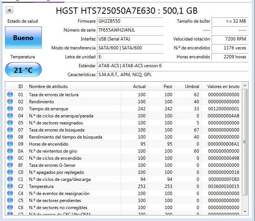The image size is (255, 221).
Task: Select the 7200 RPM rotation speed field
Action: pyautogui.click(x=230, y=39)
